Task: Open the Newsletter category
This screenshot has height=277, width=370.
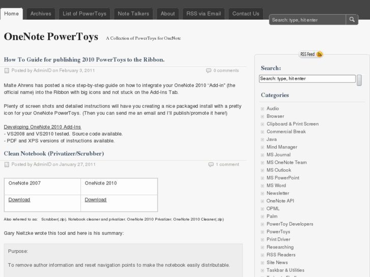Action: point(278,193)
